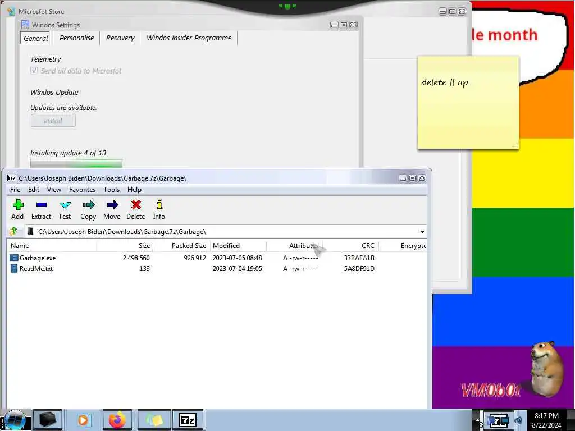
Task: Click the 33BAEA1B CRC value
Action: pos(359,258)
